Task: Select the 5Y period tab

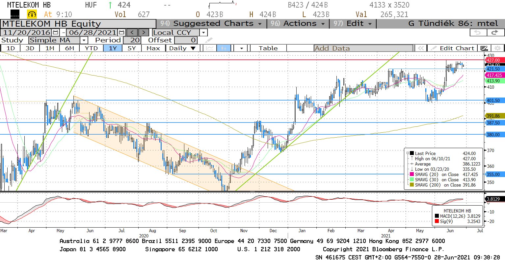Action: point(132,48)
